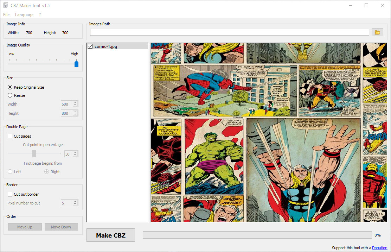This screenshot has height=252, width=391.
Task: Select the Keep Original Size option
Action: pos(10,87)
